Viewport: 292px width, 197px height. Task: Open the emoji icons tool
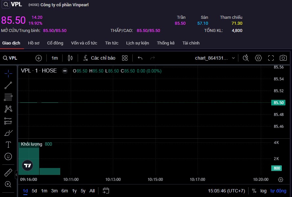click(x=8, y=156)
